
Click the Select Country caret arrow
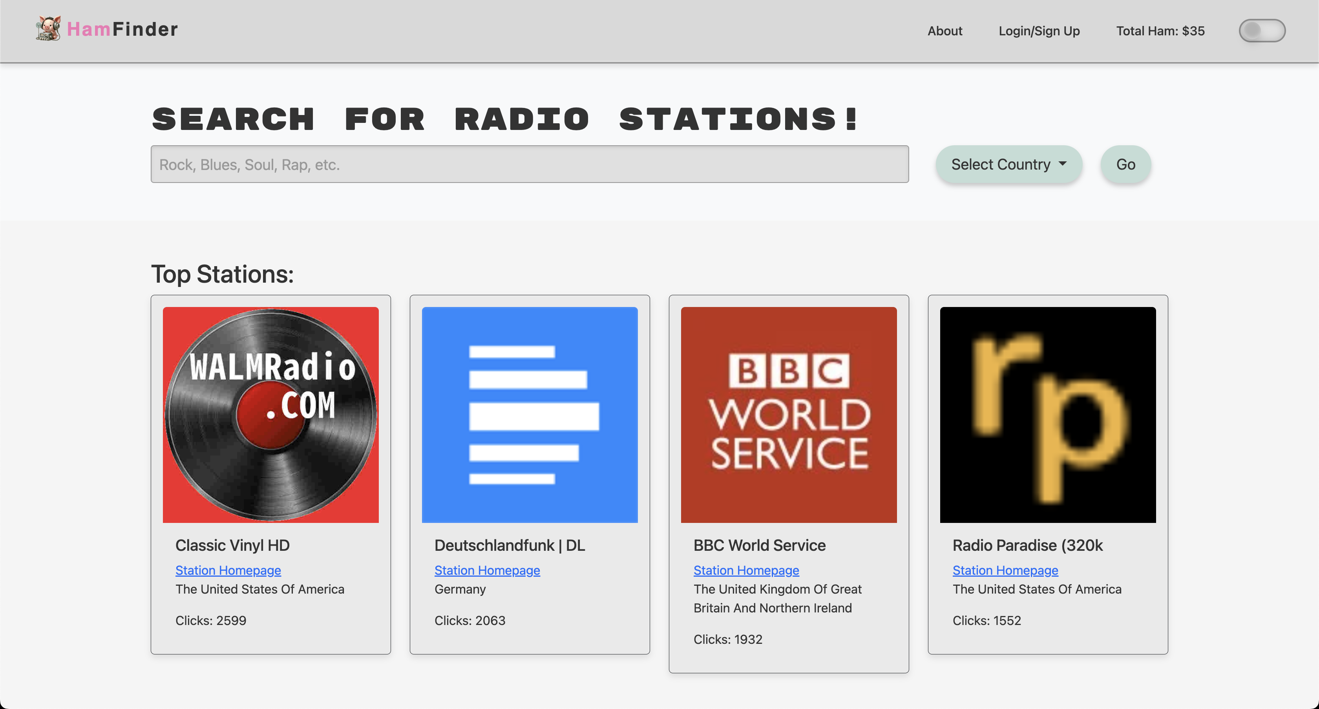[x=1063, y=164]
